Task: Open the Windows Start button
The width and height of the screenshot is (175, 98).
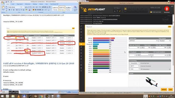Action: pyautogui.click(x=2, y=96)
